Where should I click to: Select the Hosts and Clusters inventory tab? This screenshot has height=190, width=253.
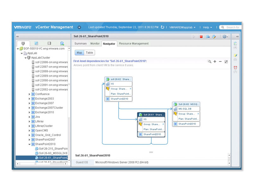pos(23,43)
